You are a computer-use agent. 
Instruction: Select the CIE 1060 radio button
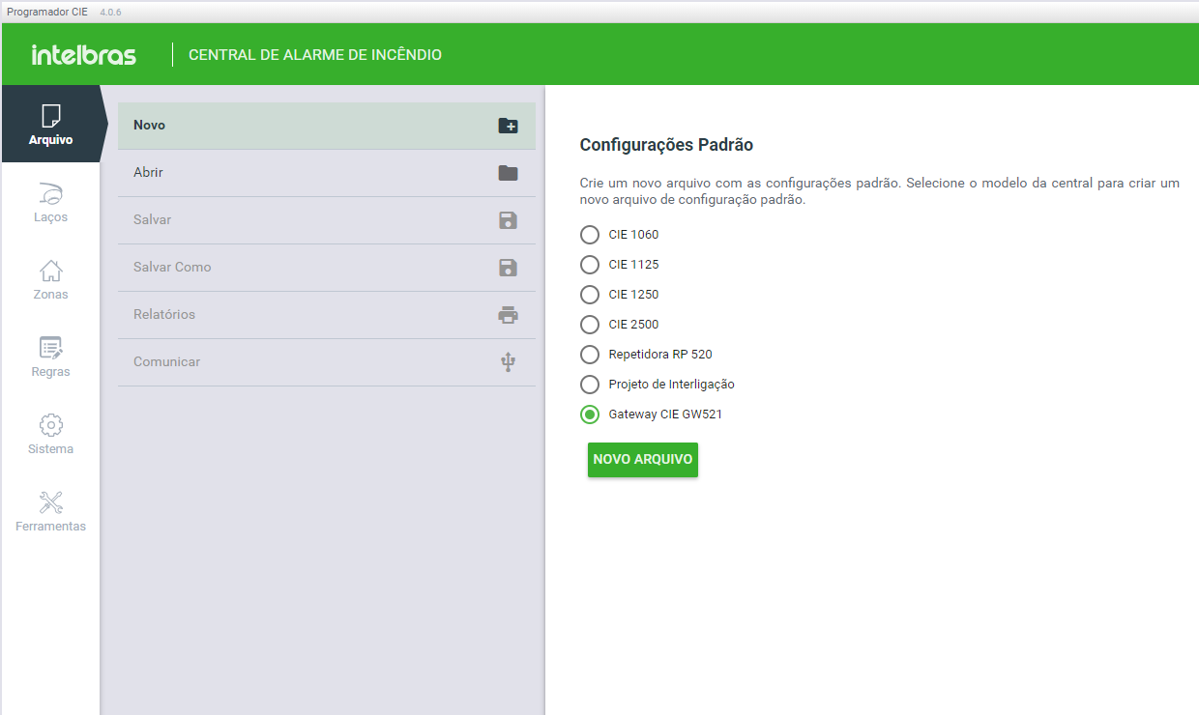590,235
